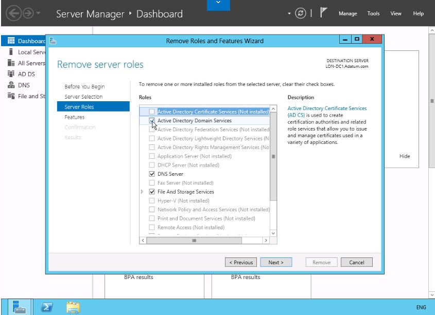Image resolution: width=435 pixels, height=315 pixels.
Task: Open File Explorer from the taskbar
Action: pyautogui.click(x=73, y=307)
